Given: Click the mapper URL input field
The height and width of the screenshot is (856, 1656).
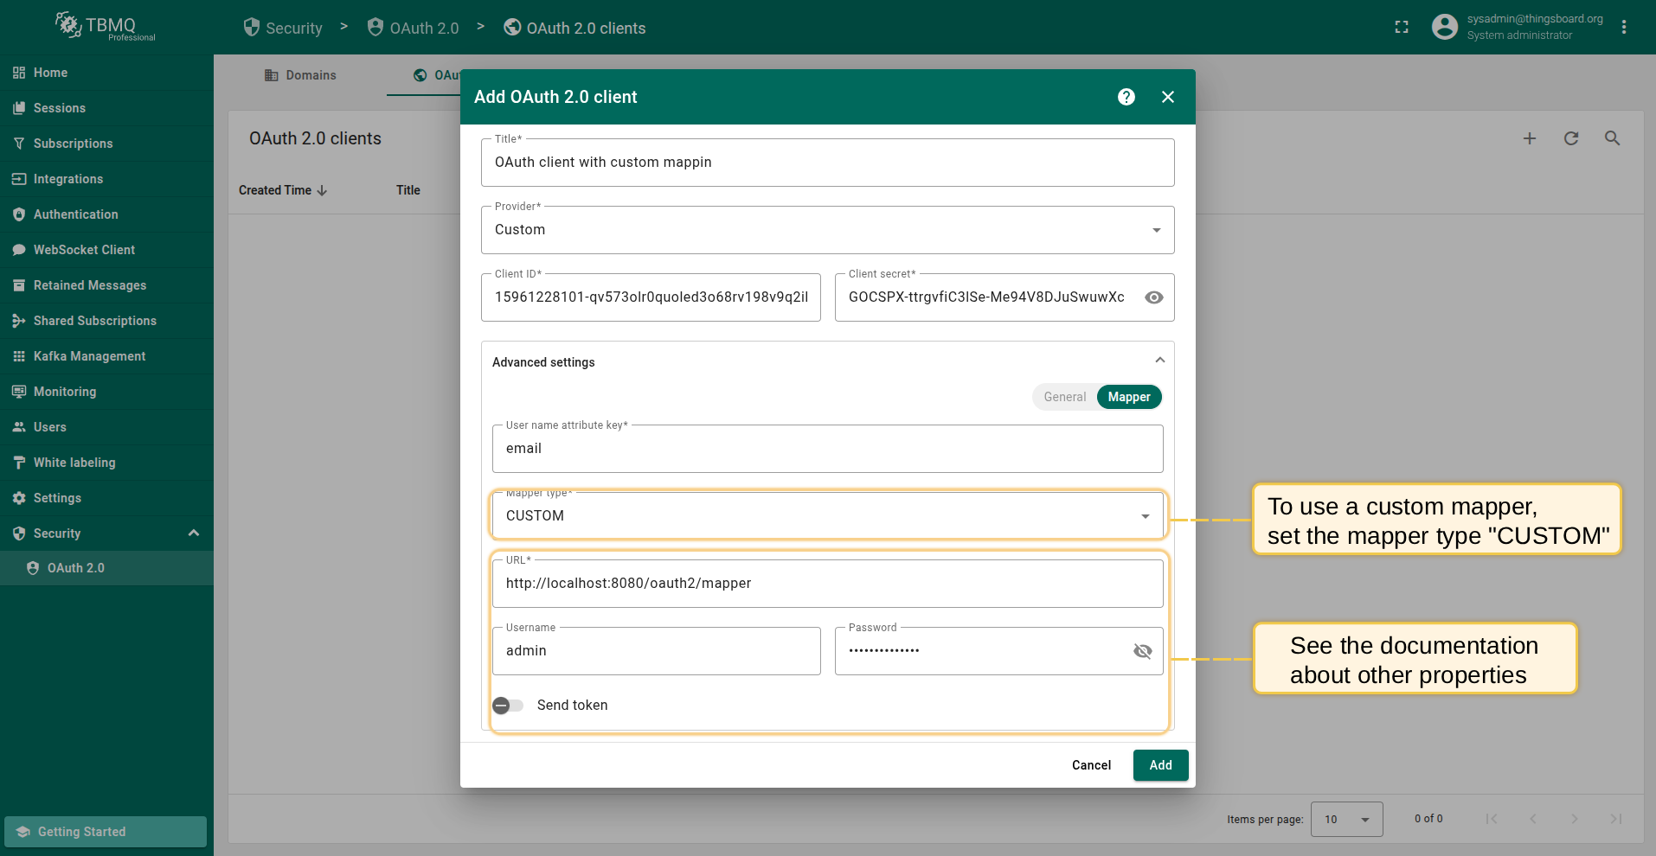Looking at the screenshot, I should point(827,584).
